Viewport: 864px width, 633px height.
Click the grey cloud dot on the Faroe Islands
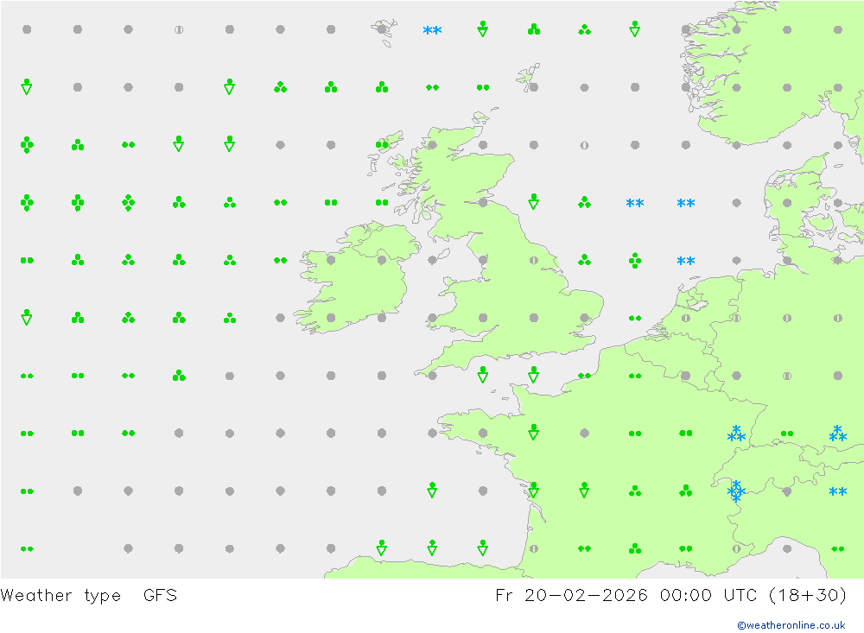381,29
